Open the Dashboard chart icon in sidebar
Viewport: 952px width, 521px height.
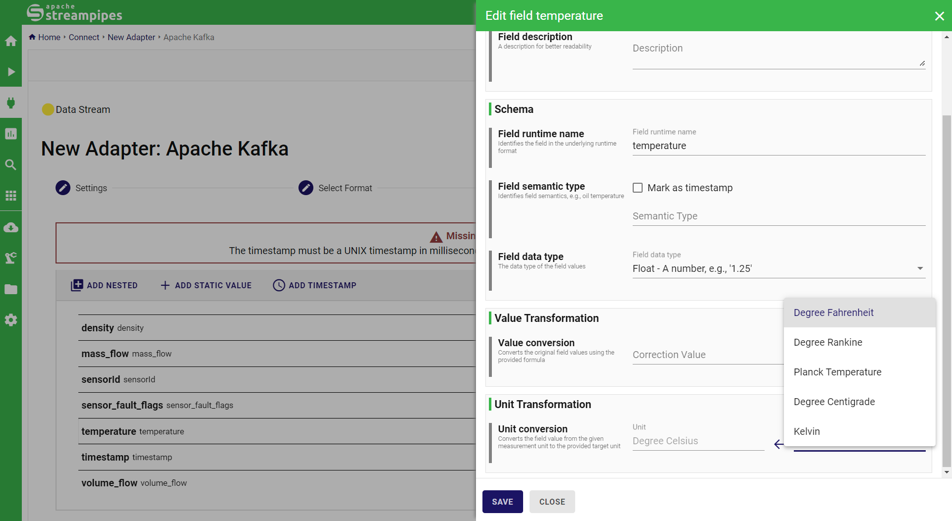point(11,134)
